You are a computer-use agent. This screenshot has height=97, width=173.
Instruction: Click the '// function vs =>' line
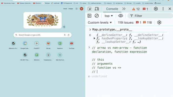click(x=107, y=68)
